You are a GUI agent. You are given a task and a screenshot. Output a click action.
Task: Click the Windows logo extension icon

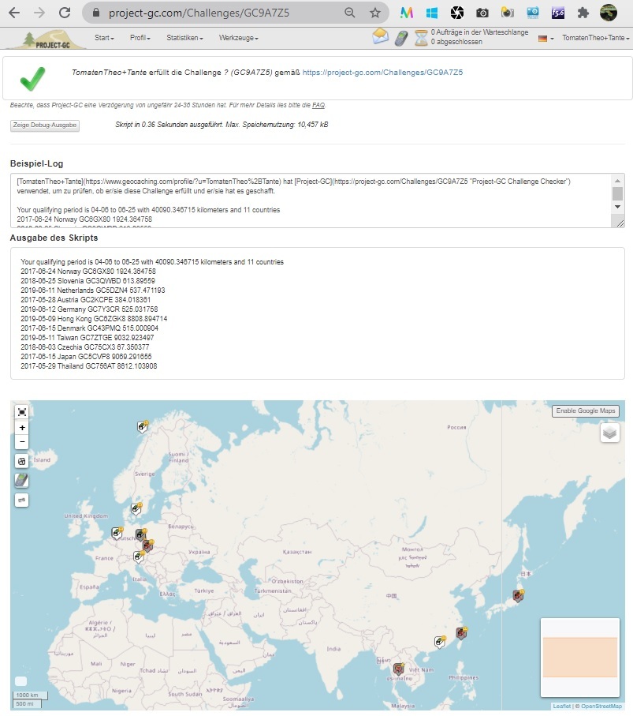(x=431, y=13)
